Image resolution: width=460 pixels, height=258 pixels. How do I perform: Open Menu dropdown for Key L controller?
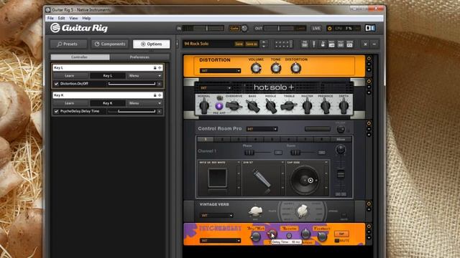(x=145, y=76)
